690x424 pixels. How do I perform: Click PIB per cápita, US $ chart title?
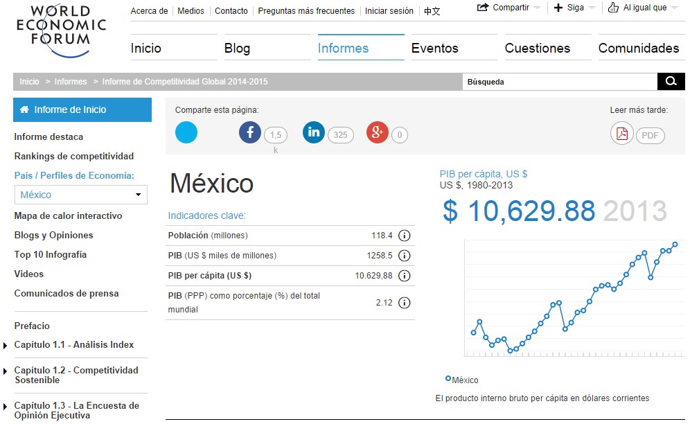click(x=483, y=174)
